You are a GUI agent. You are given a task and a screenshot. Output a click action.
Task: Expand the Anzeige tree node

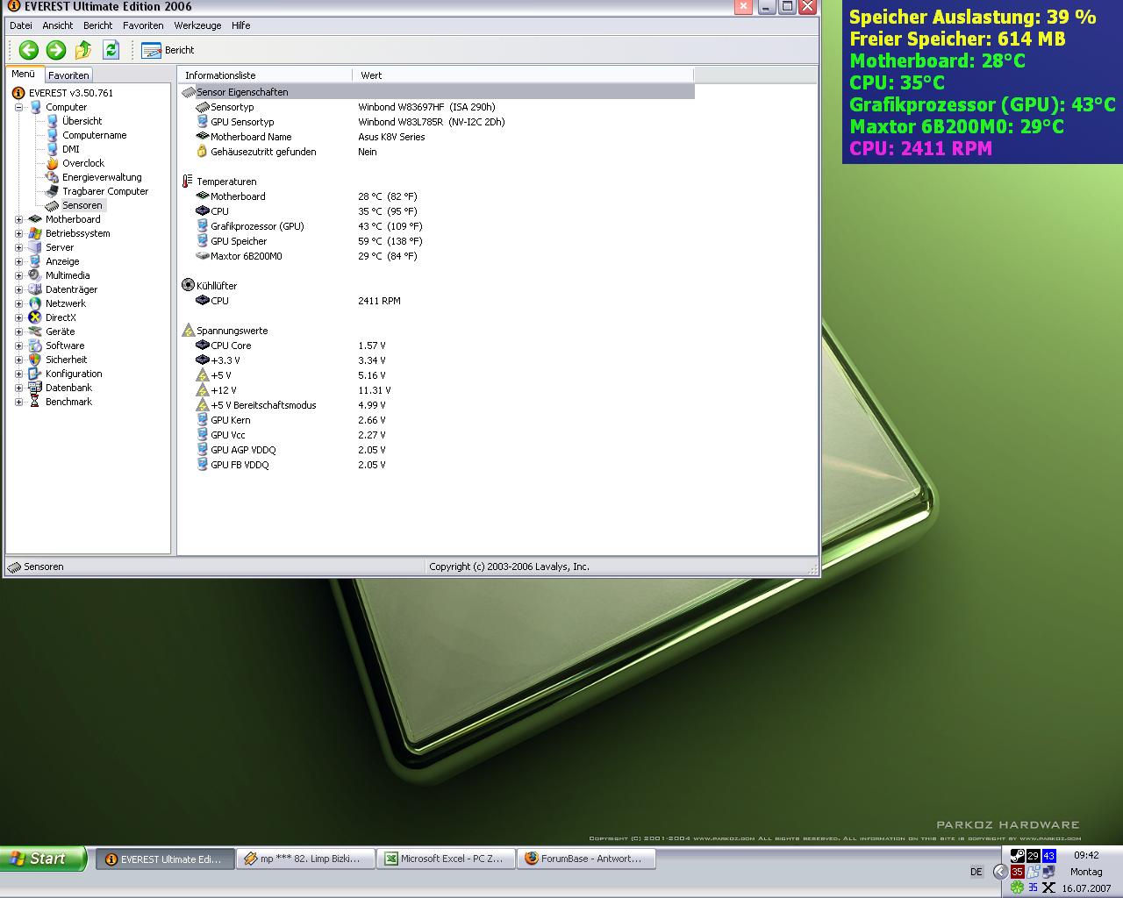(x=18, y=261)
